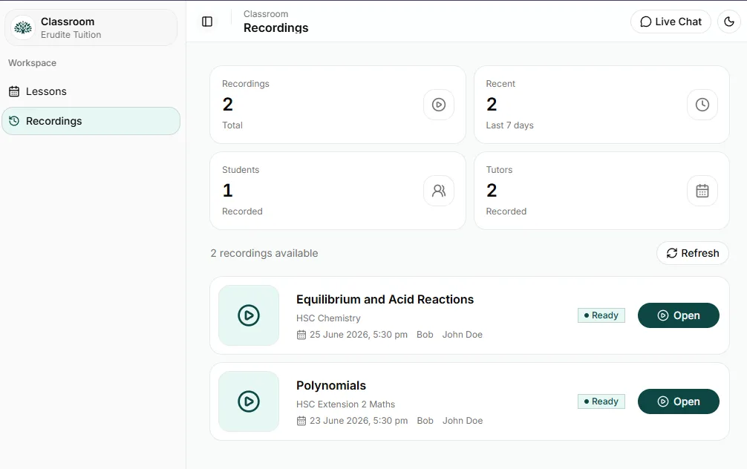Click the Recent Last 7 days card
Image resolution: width=747 pixels, height=469 pixels.
coord(601,105)
